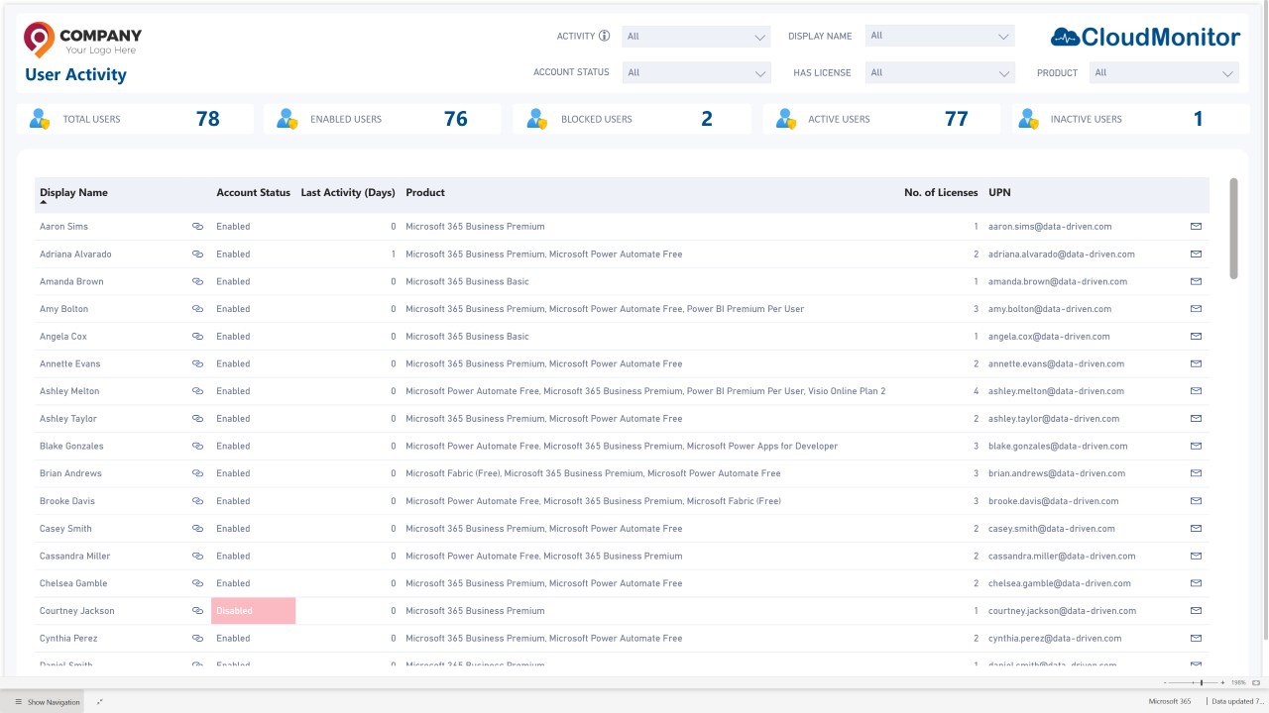
Task: Click the CloudMonitor logo
Action: pyautogui.click(x=1145, y=38)
